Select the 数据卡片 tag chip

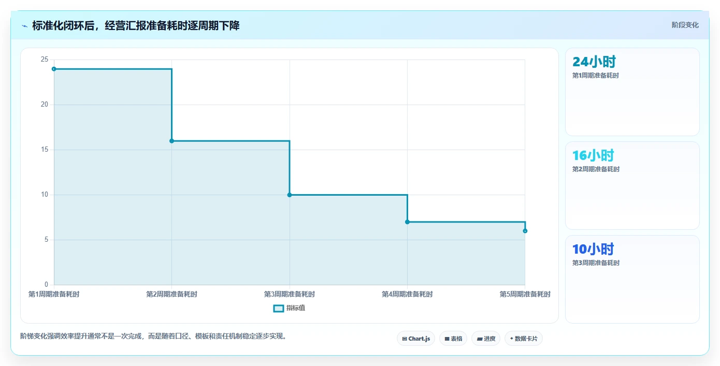524,339
